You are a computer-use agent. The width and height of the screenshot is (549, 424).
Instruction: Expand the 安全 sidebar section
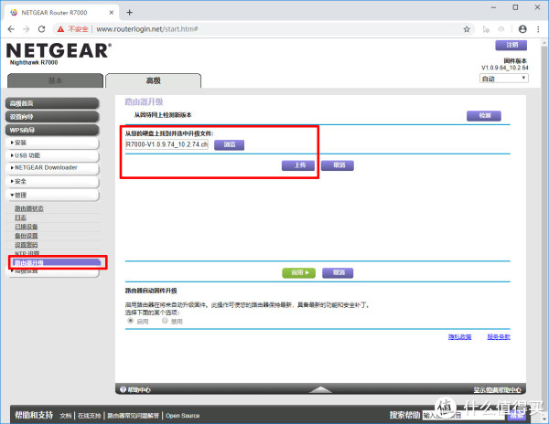coord(52,181)
